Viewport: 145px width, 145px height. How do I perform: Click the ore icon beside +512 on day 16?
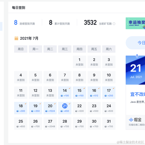point(91,96)
